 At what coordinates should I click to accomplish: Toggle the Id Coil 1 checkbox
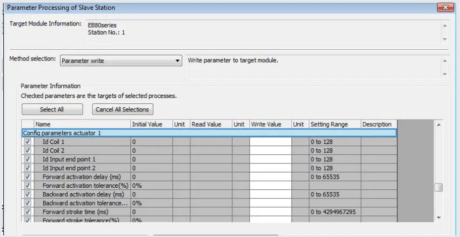pos(28,142)
